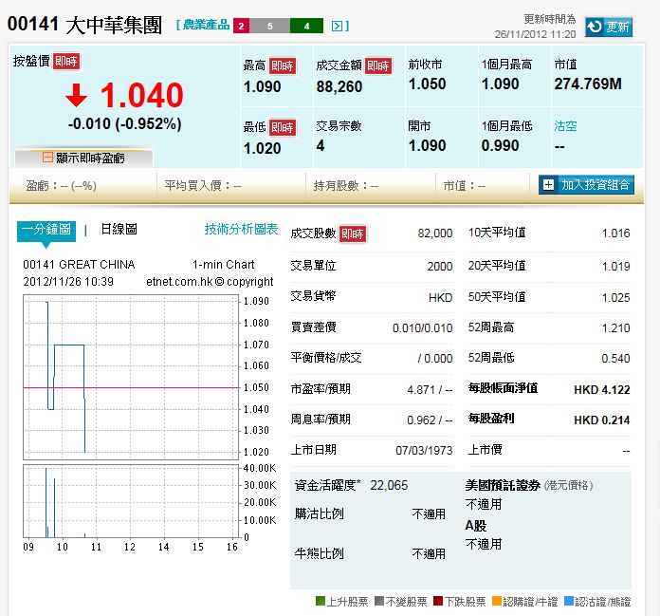Click 買賣差價 value 0.010/0.010
Viewport: 660px width, 616px height.
pyautogui.click(x=422, y=327)
